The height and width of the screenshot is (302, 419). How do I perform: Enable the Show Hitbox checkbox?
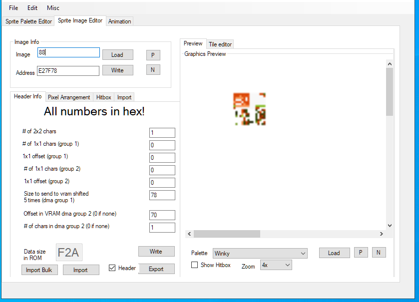(195, 265)
